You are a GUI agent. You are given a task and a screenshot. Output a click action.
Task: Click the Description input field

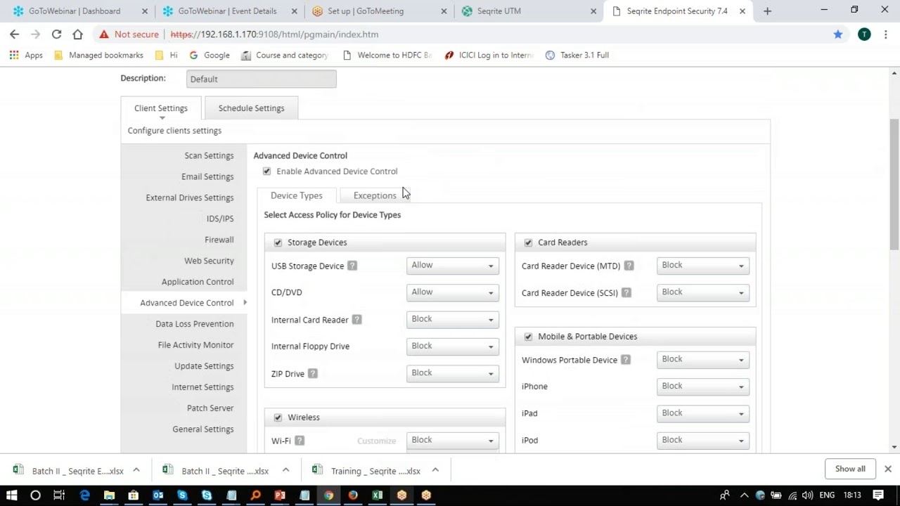[x=261, y=79]
